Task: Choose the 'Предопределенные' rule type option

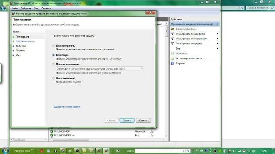Action: [53, 64]
